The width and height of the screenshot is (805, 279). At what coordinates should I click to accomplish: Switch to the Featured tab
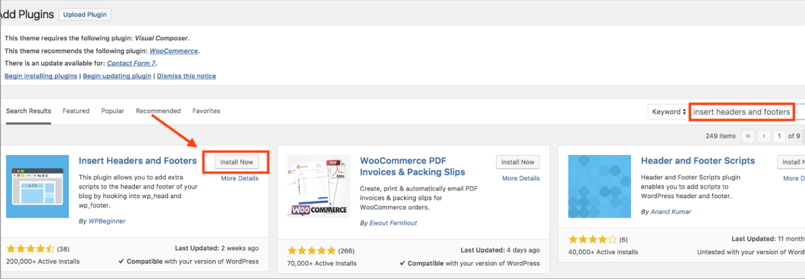coord(76,111)
